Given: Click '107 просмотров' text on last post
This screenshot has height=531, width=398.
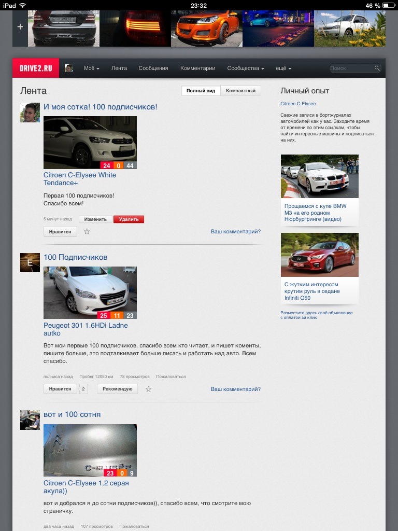Looking at the screenshot, I should [x=97, y=526].
